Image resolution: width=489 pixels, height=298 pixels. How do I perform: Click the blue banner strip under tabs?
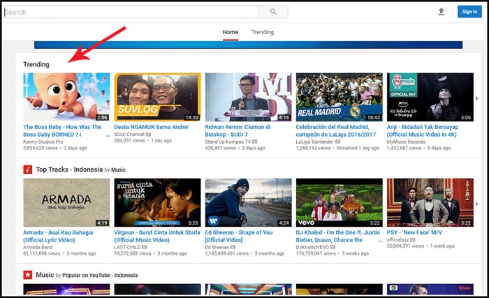tap(248, 45)
